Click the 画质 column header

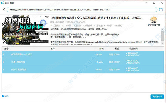coord(116,48)
